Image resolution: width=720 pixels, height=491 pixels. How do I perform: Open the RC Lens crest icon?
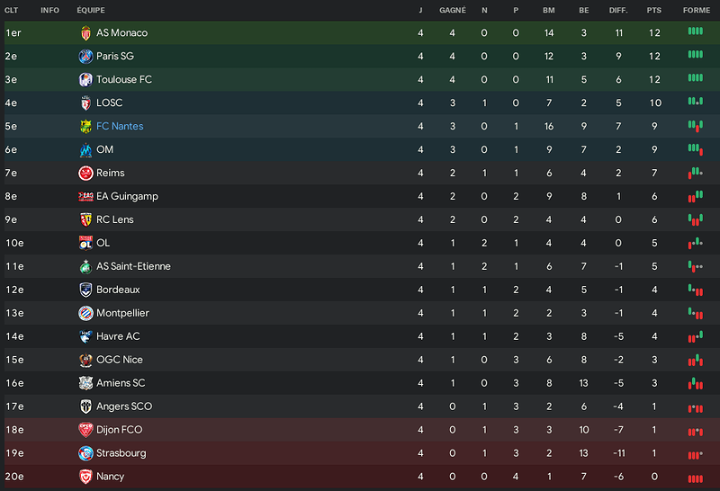[85, 219]
